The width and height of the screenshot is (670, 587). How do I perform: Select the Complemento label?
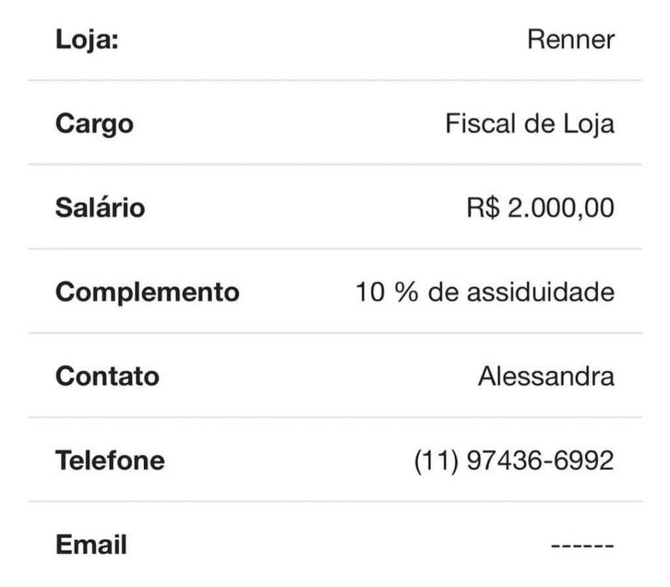pos(147,293)
